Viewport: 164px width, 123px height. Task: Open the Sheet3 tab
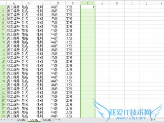pyautogui.click(x=47, y=120)
